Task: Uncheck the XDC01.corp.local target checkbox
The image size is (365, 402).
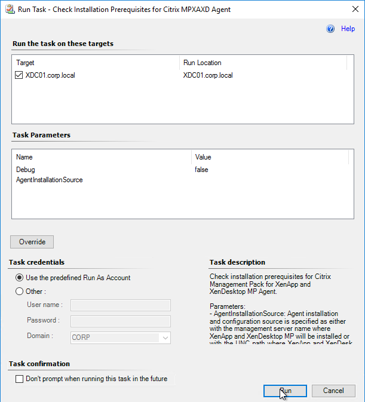Action: [19, 75]
